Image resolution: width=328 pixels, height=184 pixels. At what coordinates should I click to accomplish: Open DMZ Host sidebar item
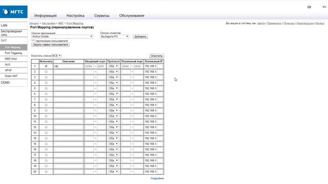(x=14, y=59)
